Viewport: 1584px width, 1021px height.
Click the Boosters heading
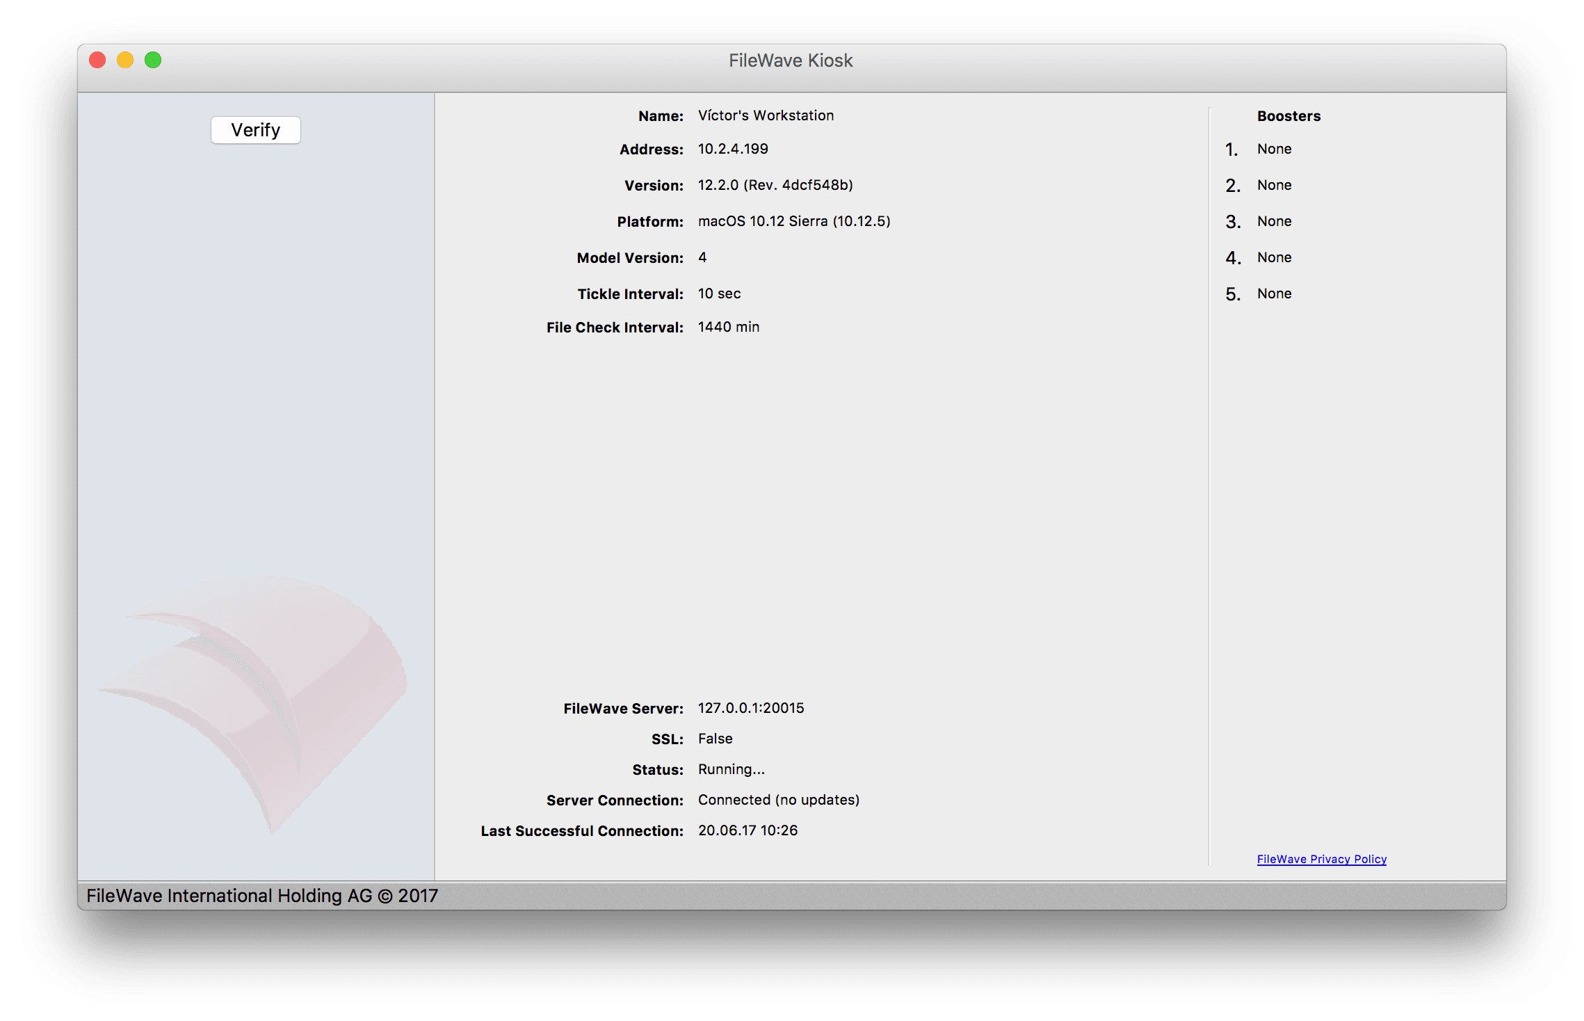(1288, 116)
